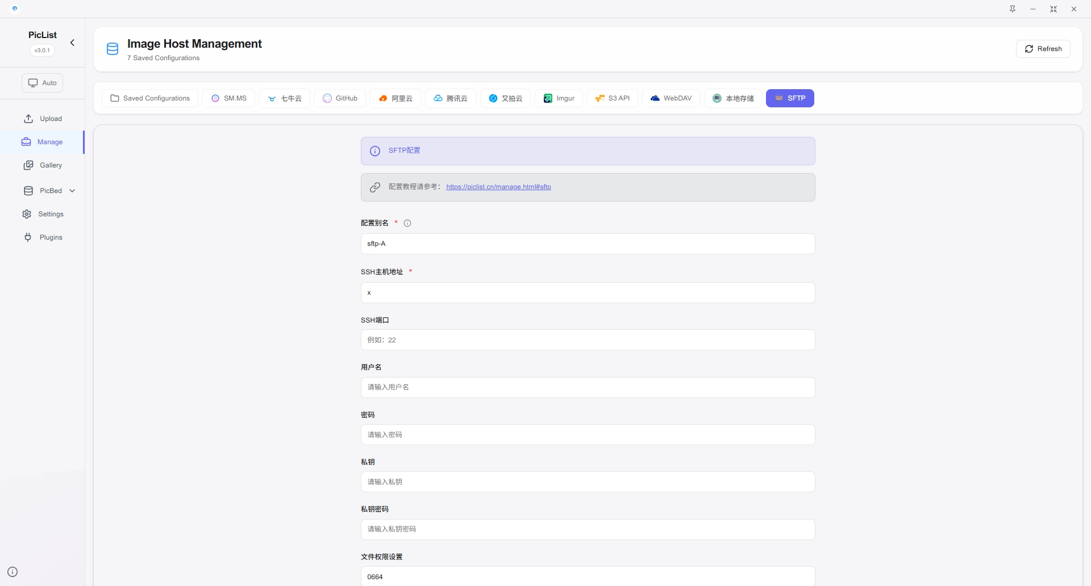Click the S3 API tab icon
Image resolution: width=1091 pixels, height=586 pixels.
click(600, 98)
